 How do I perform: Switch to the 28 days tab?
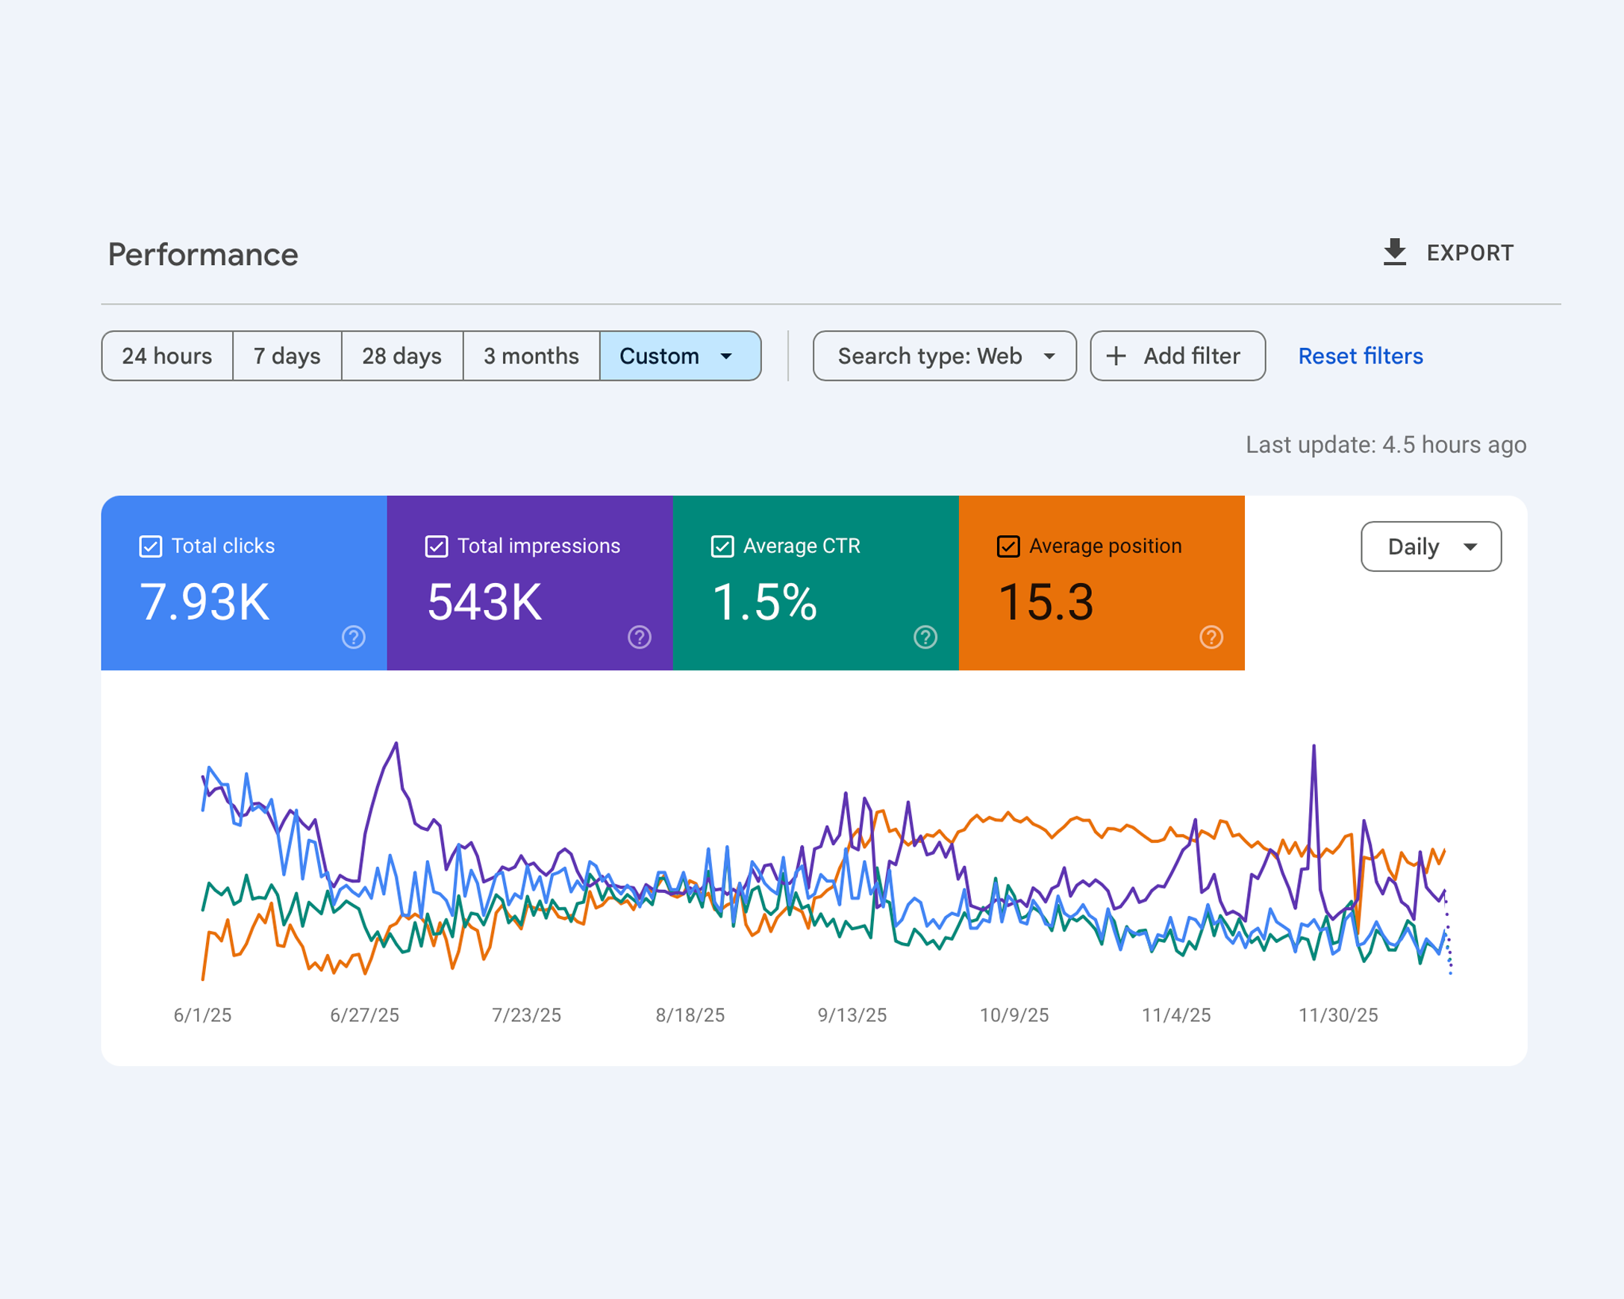[402, 355]
